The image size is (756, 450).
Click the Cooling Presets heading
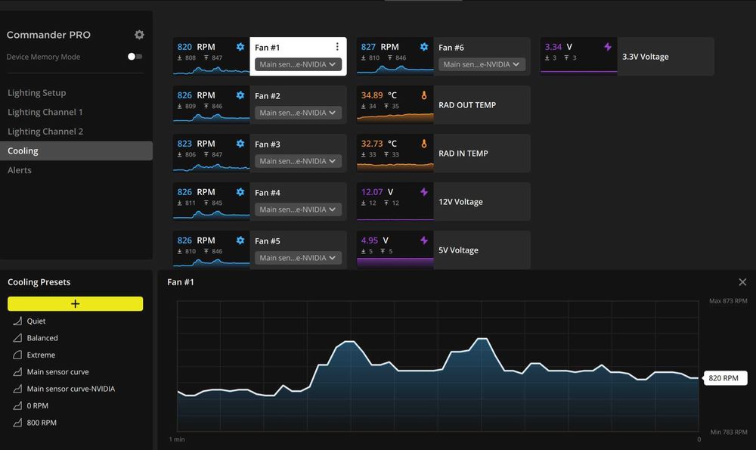[x=39, y=282]
